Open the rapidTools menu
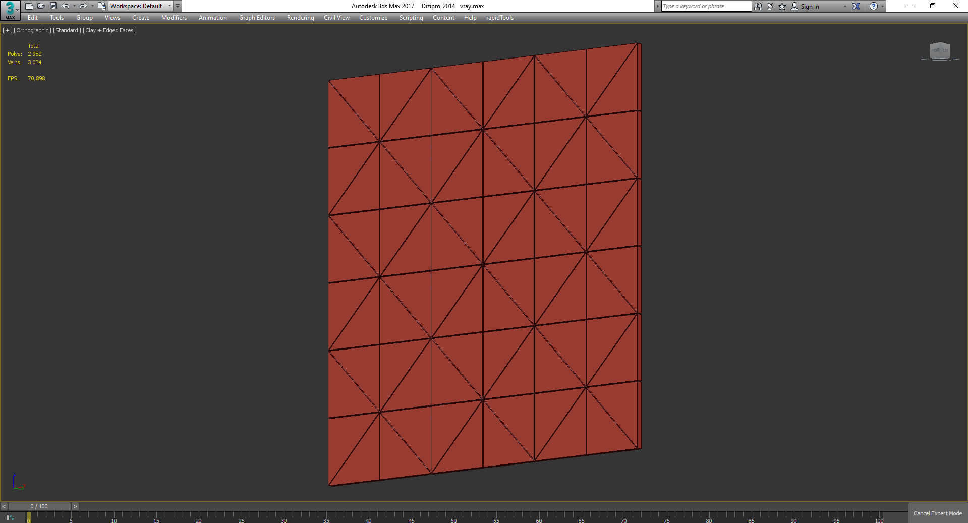 pyautogui.click(x=500, y=18)
